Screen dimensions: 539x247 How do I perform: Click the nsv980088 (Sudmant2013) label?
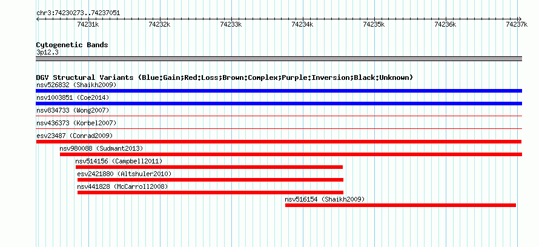(x=101, y=148)
